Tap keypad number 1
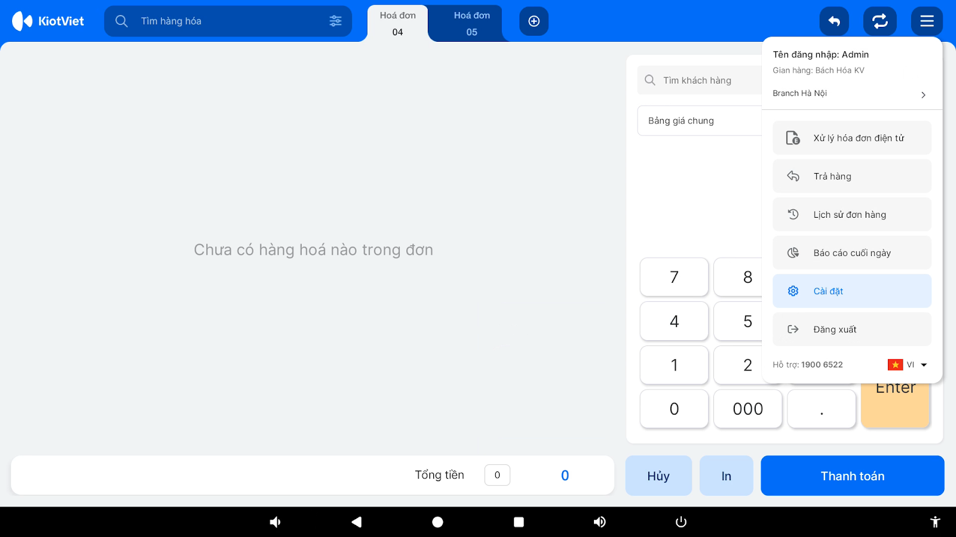The image size is (956, 537). 674,365
